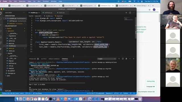The height and width of the screenshot is (102, 182).
Task: Open views.py in the explorer
Action: (11, 51)
